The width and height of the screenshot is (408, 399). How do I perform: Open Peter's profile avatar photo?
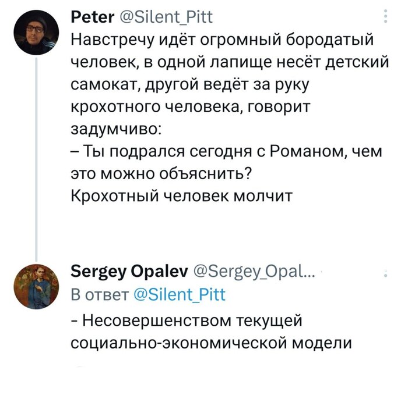click(37, 34)
